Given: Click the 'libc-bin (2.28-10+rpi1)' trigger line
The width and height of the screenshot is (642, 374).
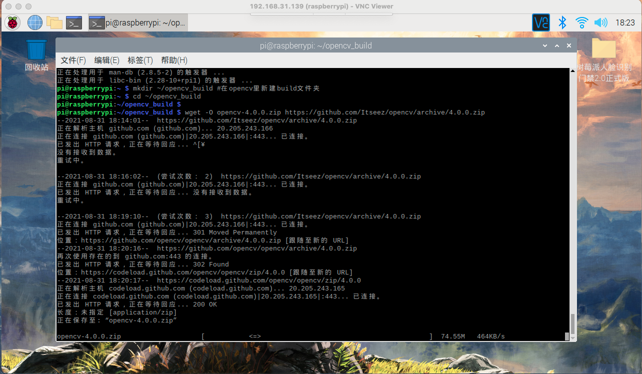Looking at the screenshot, I should [155, 80].
